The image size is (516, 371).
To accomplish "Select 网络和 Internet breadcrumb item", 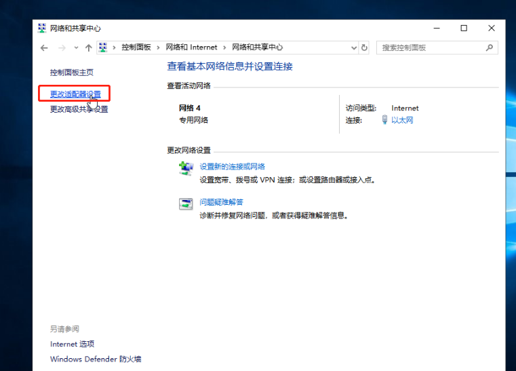I will point(191,47).
